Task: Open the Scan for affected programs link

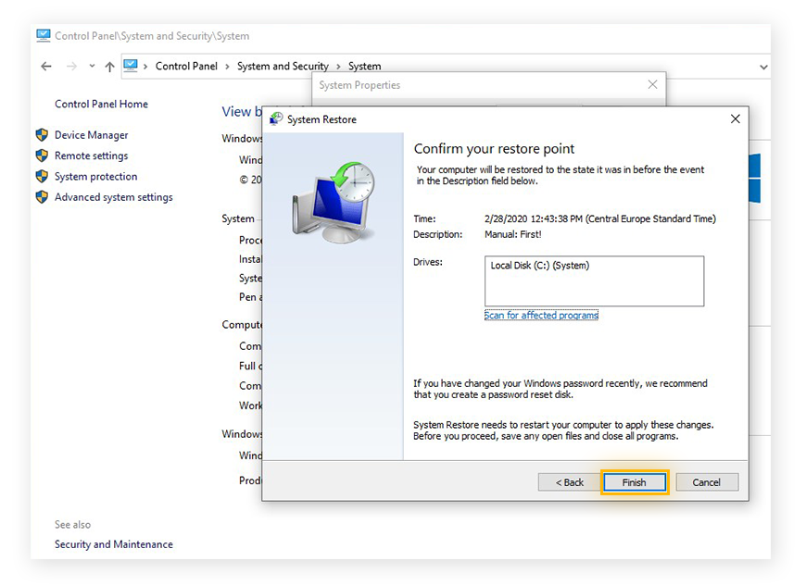Action: [x=540, y=316]
